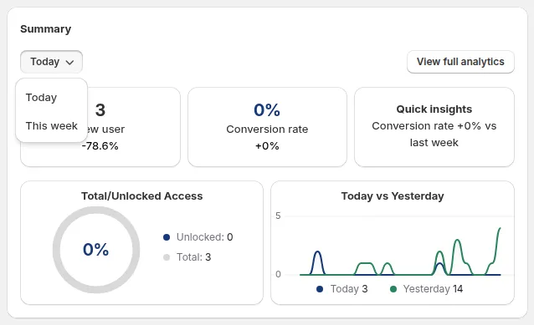Screen dimensions: 534x325
Task: Click the Quick insights heading
Action: 434,109
